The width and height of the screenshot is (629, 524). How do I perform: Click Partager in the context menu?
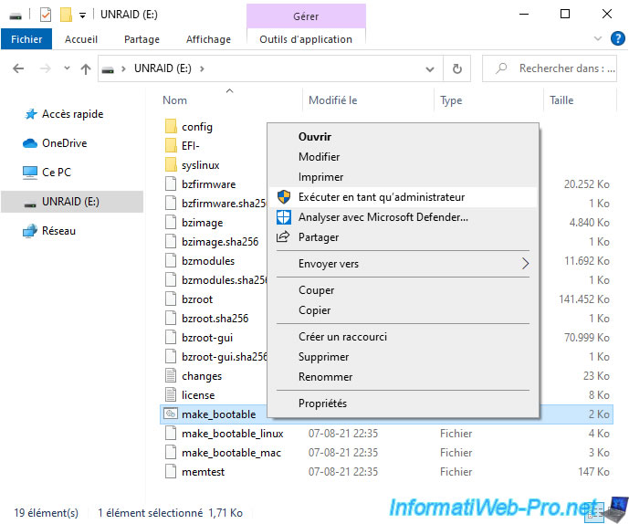pos(318,237)
